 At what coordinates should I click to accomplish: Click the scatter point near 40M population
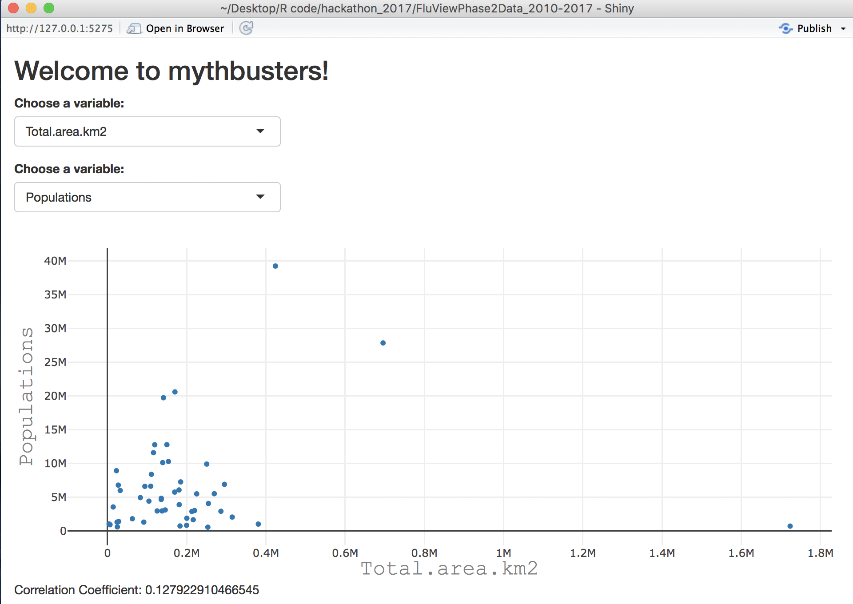275,266
